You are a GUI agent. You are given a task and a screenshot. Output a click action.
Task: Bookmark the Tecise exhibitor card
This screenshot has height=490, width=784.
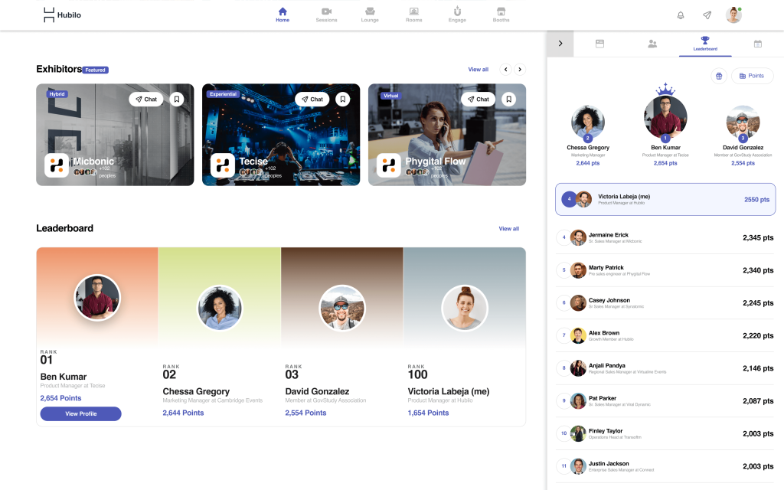342,99
